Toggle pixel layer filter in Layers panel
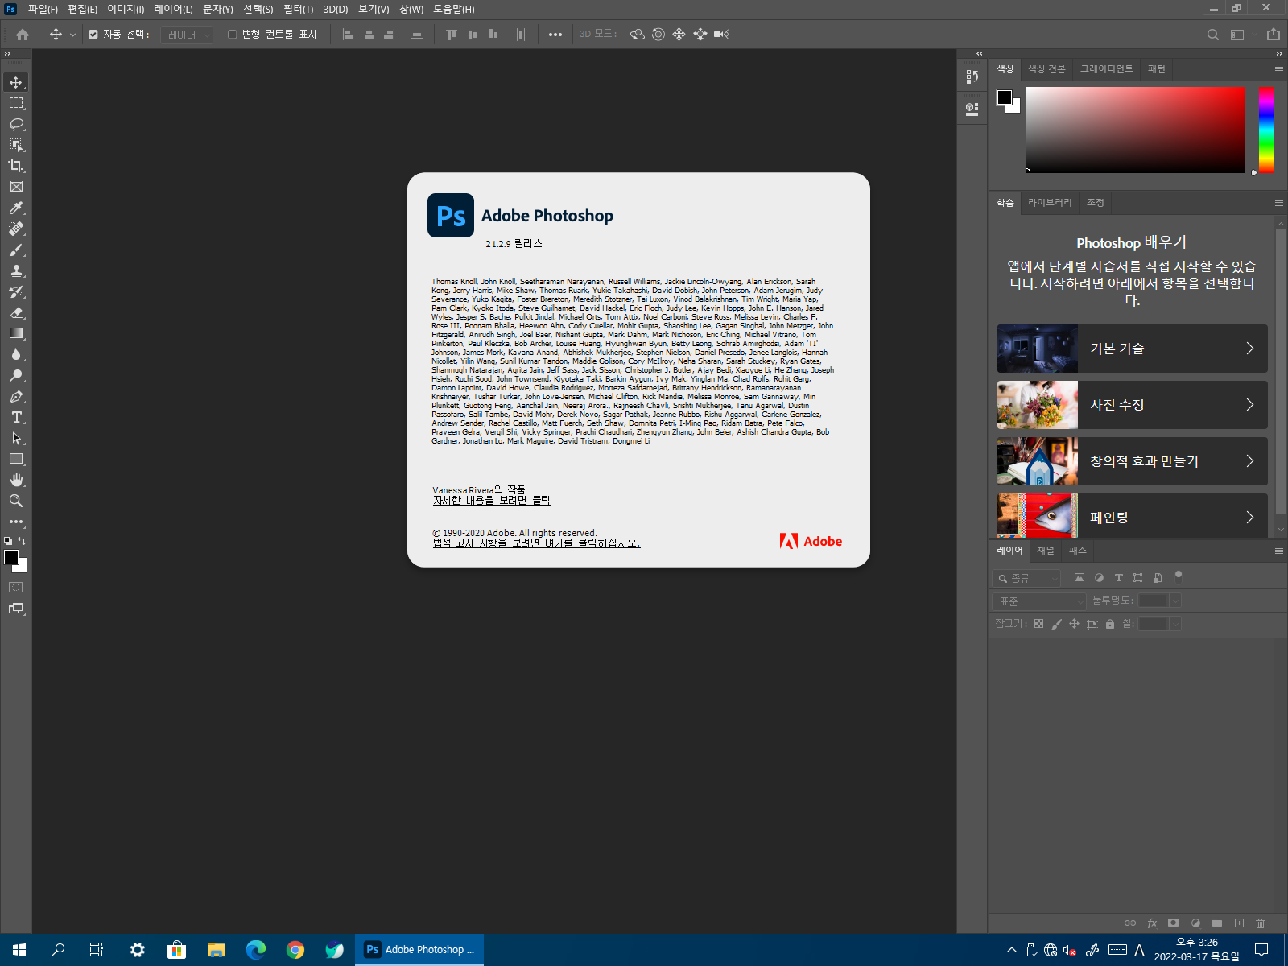This screenshot has height=966, width=1288. point(1080,578)
